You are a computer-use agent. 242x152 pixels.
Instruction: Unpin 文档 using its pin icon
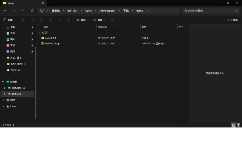tap(32, 33)
